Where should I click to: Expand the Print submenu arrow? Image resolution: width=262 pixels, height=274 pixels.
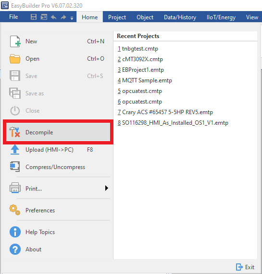tap(107, 188)
